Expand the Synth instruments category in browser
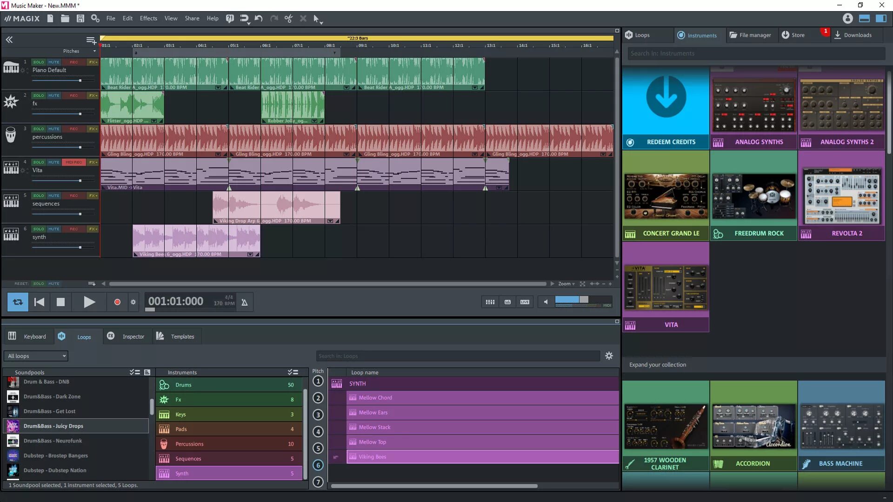The image size is (893, 502). tap(181, 473)
